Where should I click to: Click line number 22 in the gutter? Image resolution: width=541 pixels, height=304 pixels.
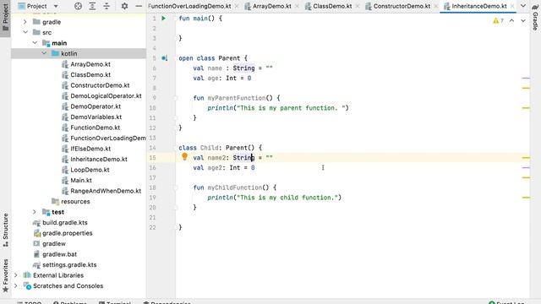[152, 227]
